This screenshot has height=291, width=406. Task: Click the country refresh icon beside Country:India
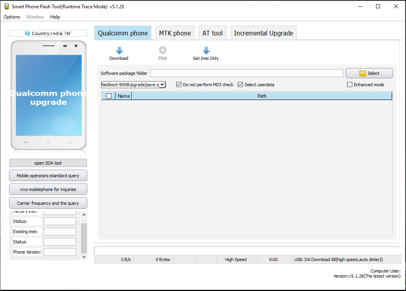tap(27, 33)
